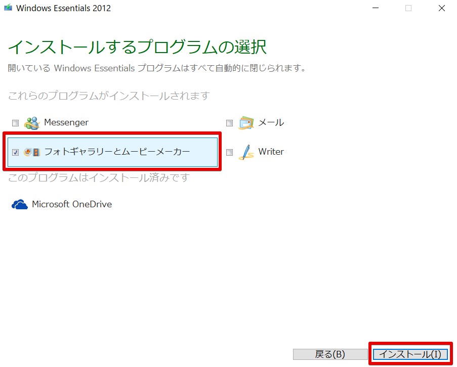Click the Microsoft OneDrive cloud icon

(20, 204)
